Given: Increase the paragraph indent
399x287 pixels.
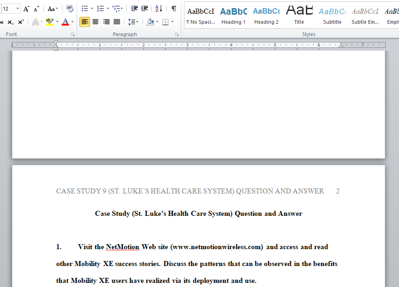Looking at the screenshot, I should point(145,9).
